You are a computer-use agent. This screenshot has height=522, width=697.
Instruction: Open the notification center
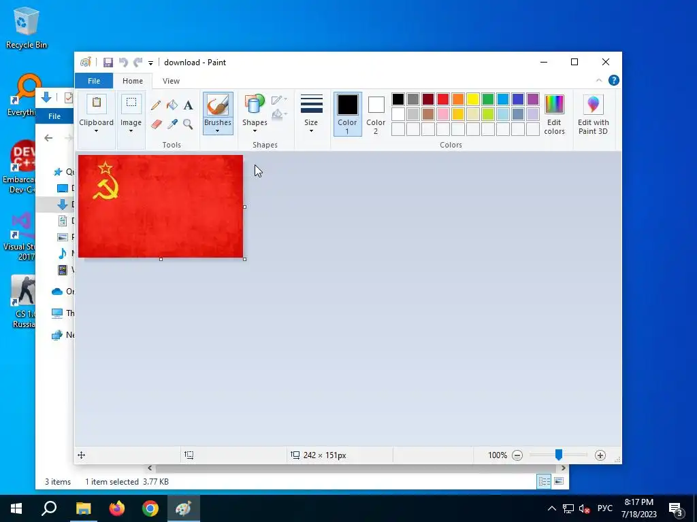coord(676,508)
